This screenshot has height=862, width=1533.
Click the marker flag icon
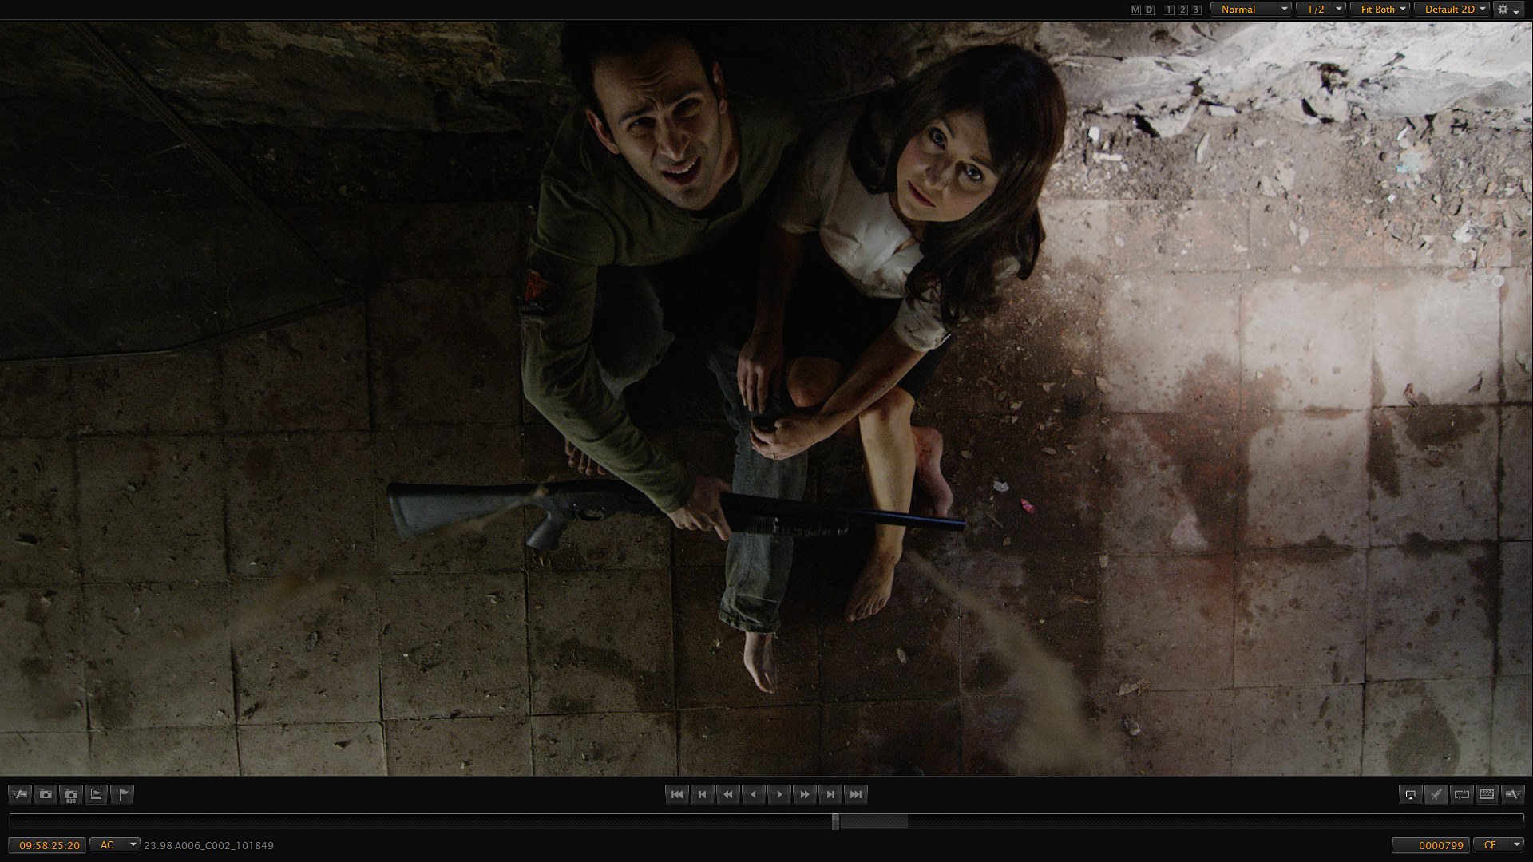122,794
